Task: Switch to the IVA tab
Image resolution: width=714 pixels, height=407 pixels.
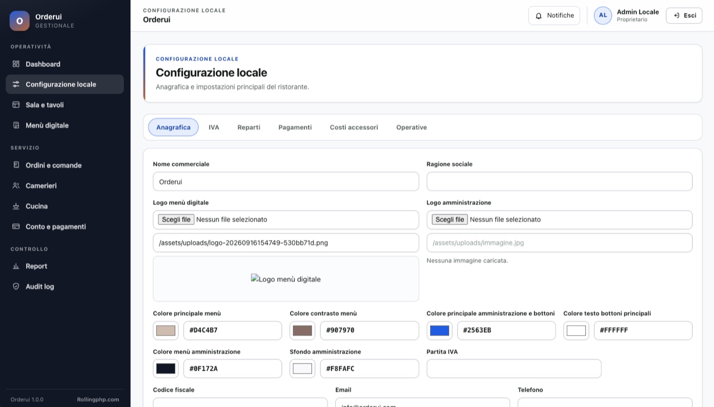Action: (214, 128)
